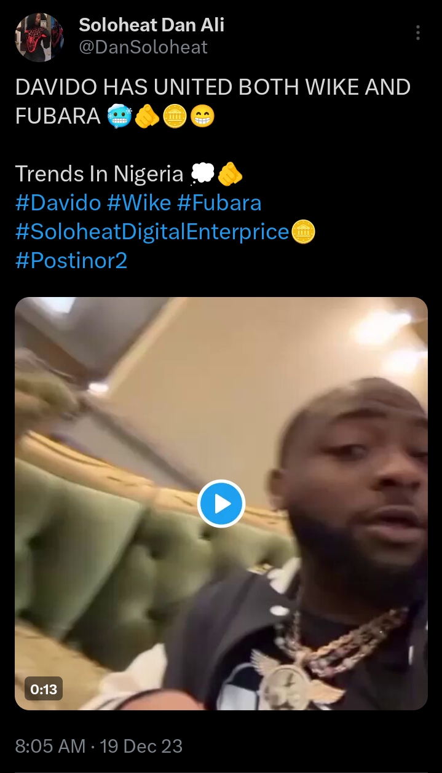Viewport: 442px width, 773px height.
Task: Tap the Soloheat Dan Ali profile avatar
Action: tap(39, 38)
